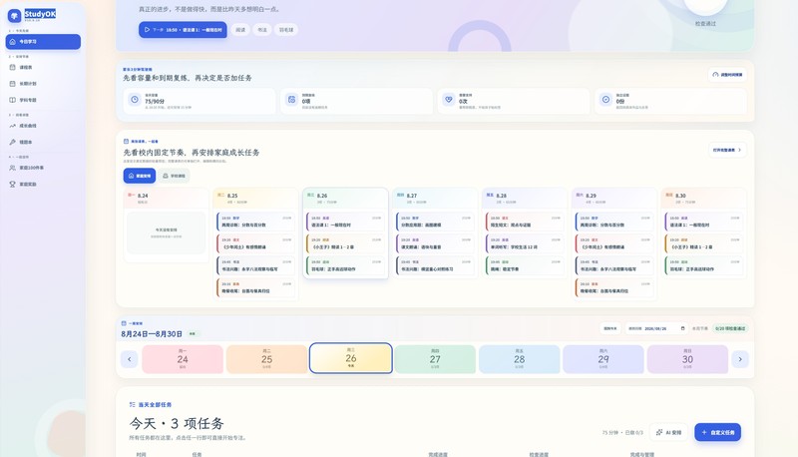Image resolution: width=798 pixels, height=457 pixels.
Task: Click the 8月24日—8月30日 week range text
Action: (x=152, y=334)
